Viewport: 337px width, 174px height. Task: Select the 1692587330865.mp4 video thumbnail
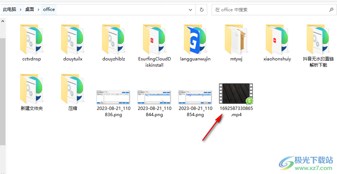[x=236, y=94]
